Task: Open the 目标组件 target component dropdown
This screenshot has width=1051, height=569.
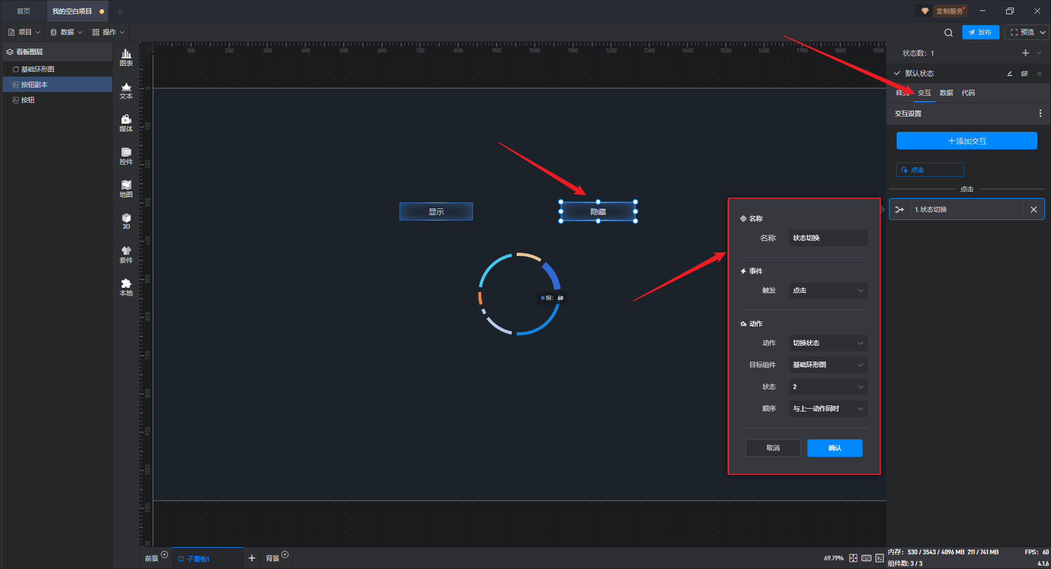Action: pyautogui.click(x=828, y=365)
